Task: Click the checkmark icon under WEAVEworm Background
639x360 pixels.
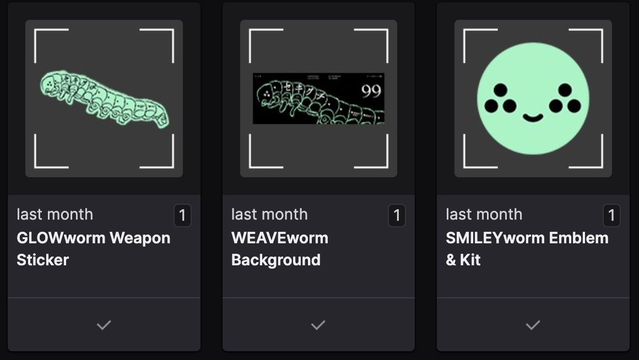Action: [318, 325]
